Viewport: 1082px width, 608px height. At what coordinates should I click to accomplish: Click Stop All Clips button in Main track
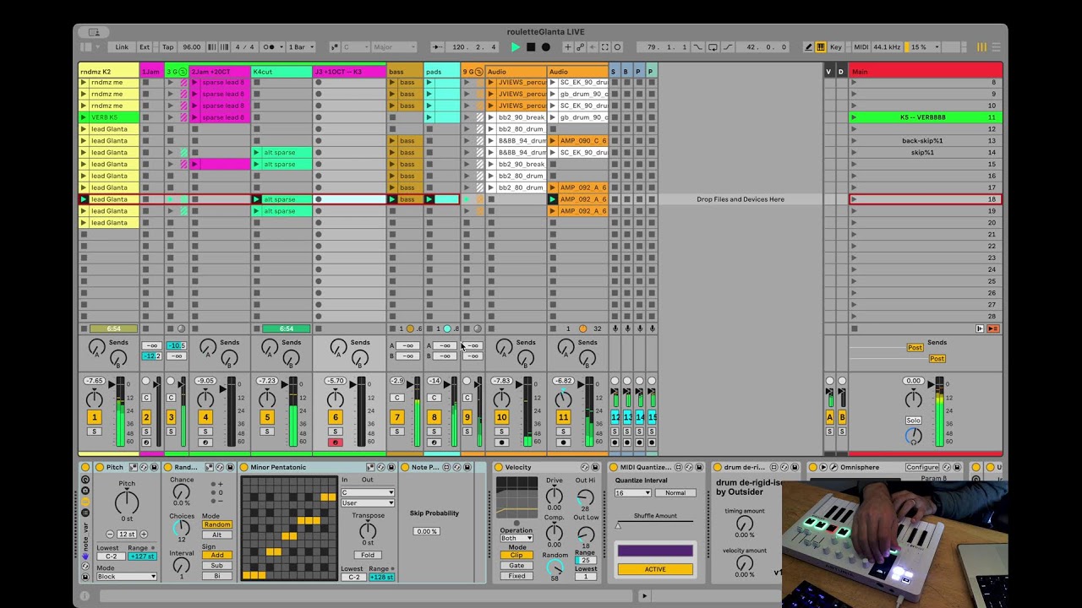854,328
